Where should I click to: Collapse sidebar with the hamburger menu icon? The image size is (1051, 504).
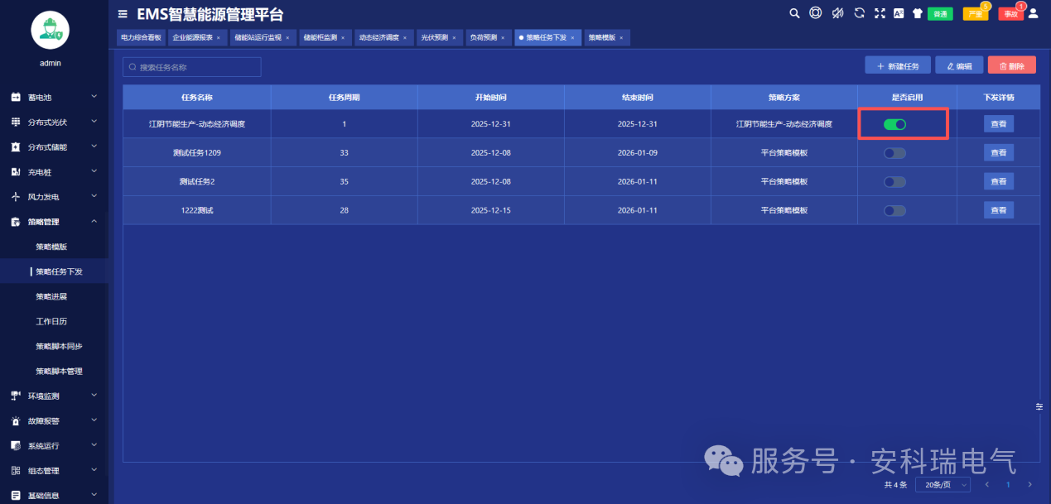(x=123, y=14)
